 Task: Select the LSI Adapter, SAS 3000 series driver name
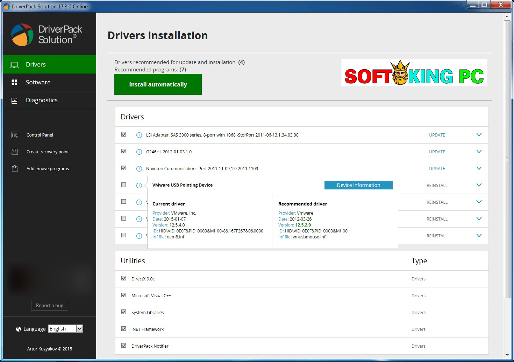point(222,135)
